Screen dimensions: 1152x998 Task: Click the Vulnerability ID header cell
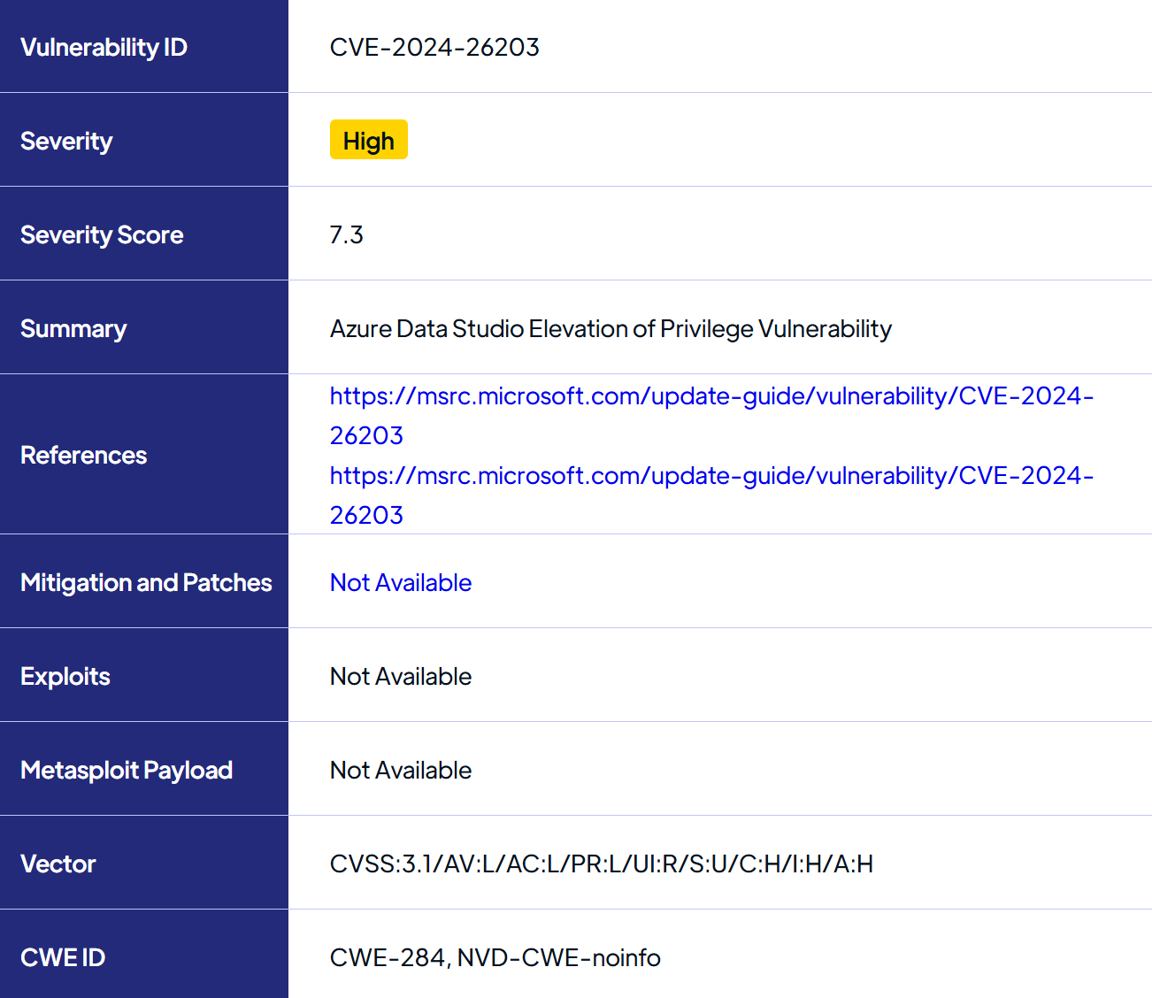(x=144, y=46)
